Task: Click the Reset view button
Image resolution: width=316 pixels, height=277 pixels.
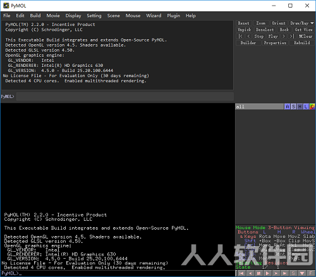Action: [x=243, y=23]
